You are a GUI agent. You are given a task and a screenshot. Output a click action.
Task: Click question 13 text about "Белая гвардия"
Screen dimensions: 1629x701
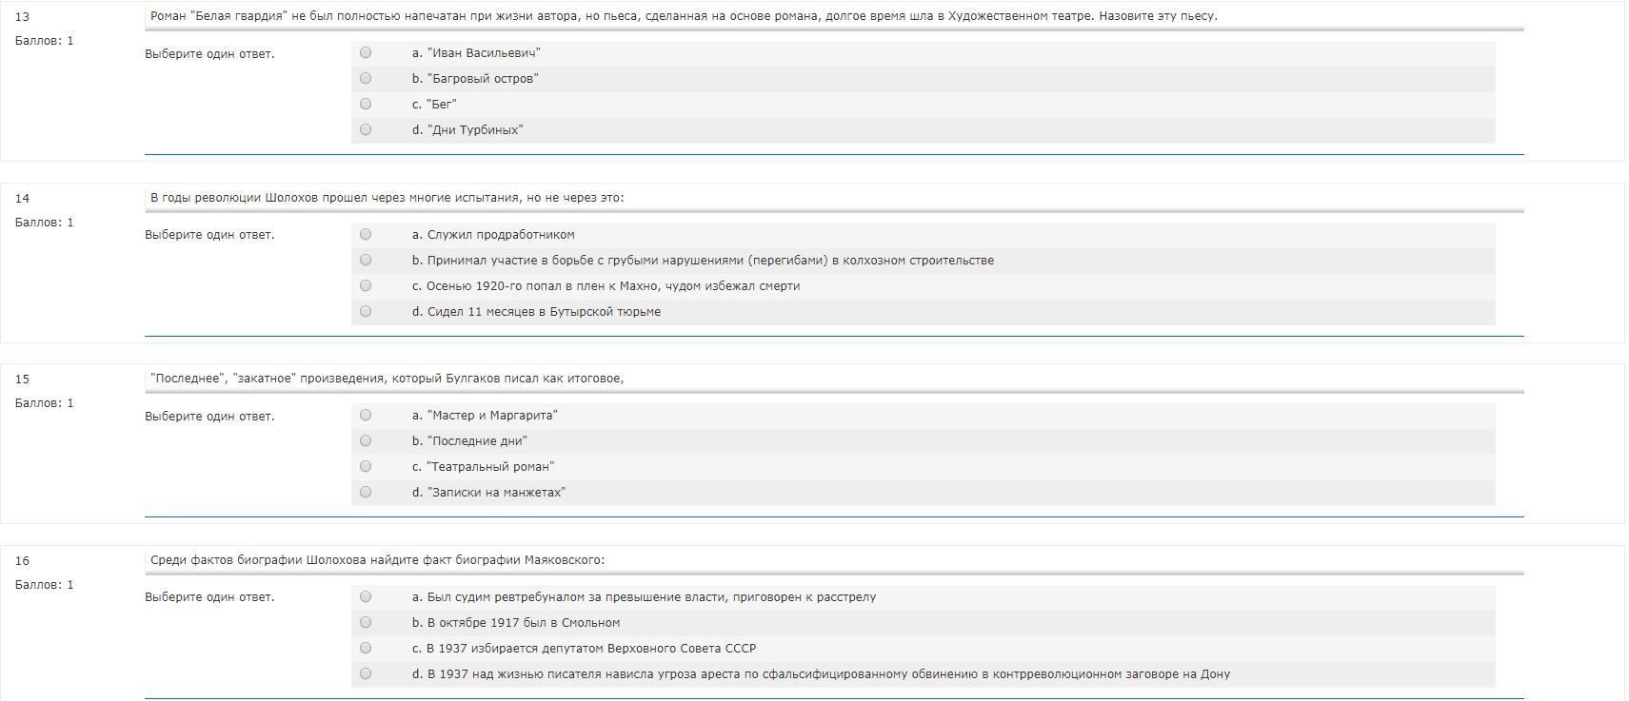pyautogui.click(x=684, y=16)
